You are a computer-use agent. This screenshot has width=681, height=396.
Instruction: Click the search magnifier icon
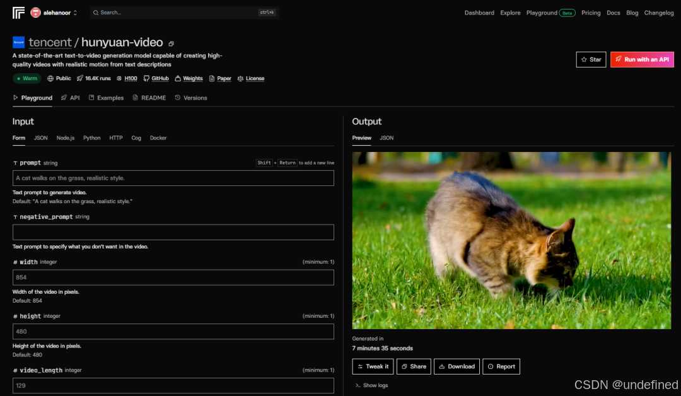tap(96, 13)
